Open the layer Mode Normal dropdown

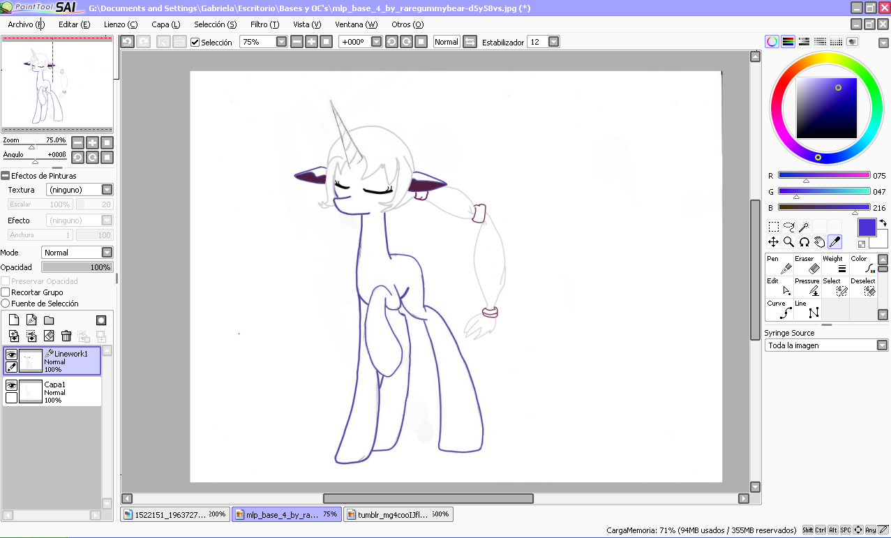point(107,253)
